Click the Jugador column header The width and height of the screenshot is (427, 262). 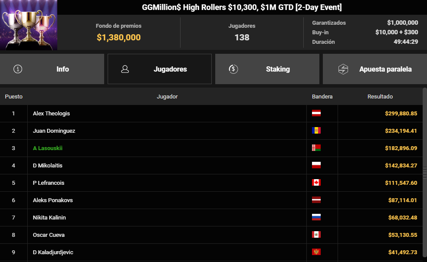click(x=167, y=96)
